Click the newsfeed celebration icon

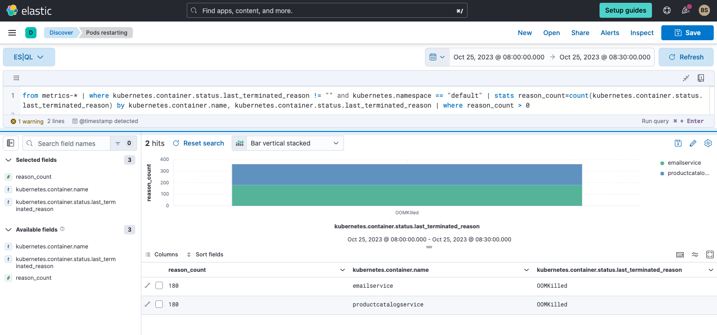click(686, 10)
